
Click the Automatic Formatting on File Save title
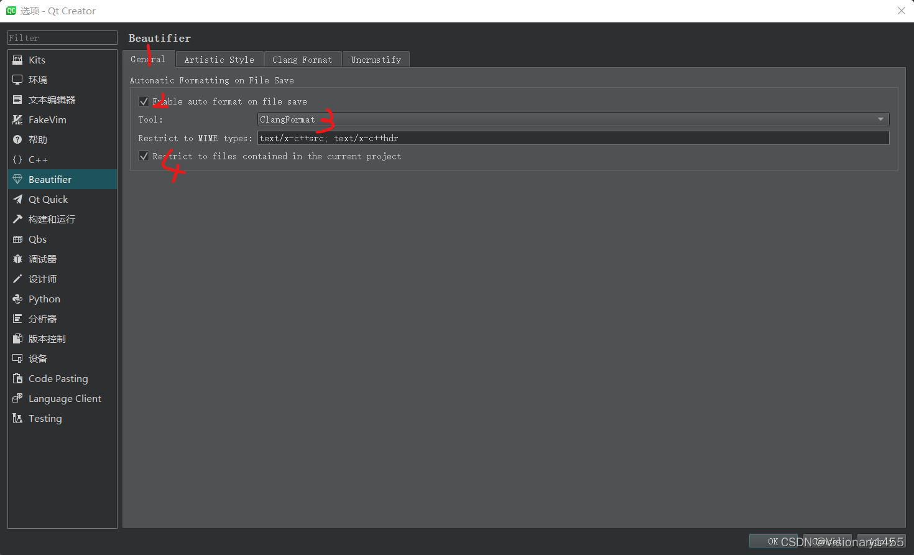[212, 80]
